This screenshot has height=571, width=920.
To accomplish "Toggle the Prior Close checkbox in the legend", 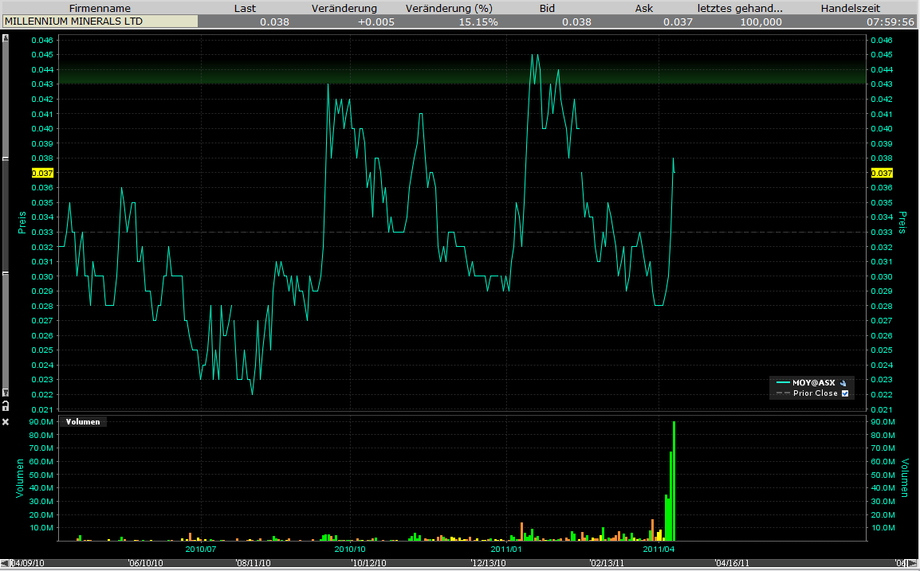I will coord(845,393).
